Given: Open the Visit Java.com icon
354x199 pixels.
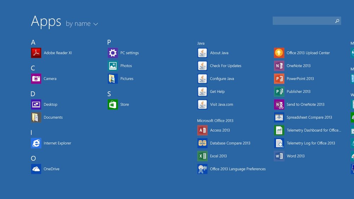Looking at the screenshot, I should coord(202,104).
